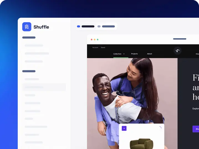This screenshot has height=149, width=199.
Task: Click the Shuffle brand name text
Action: pyautogui.click(x=41, y=27)
